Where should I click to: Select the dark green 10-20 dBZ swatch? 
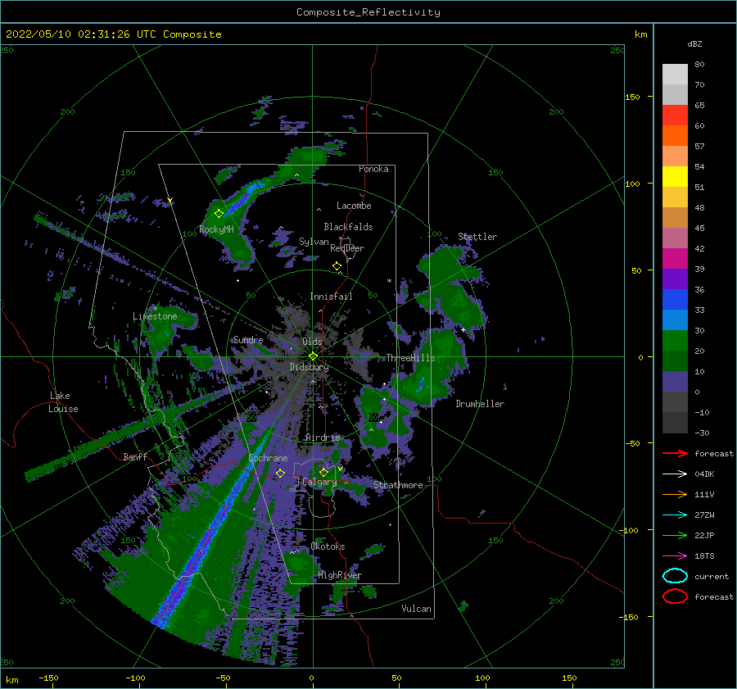[x=675, y=360]
